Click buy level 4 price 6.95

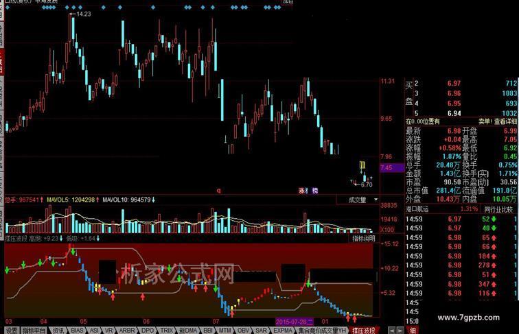coord(454,103)
